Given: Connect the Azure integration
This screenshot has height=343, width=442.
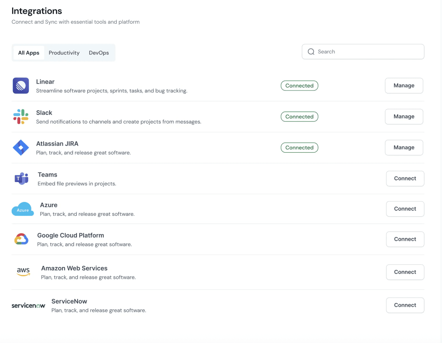Looking at the screenshot, I should tap(405, 209).
